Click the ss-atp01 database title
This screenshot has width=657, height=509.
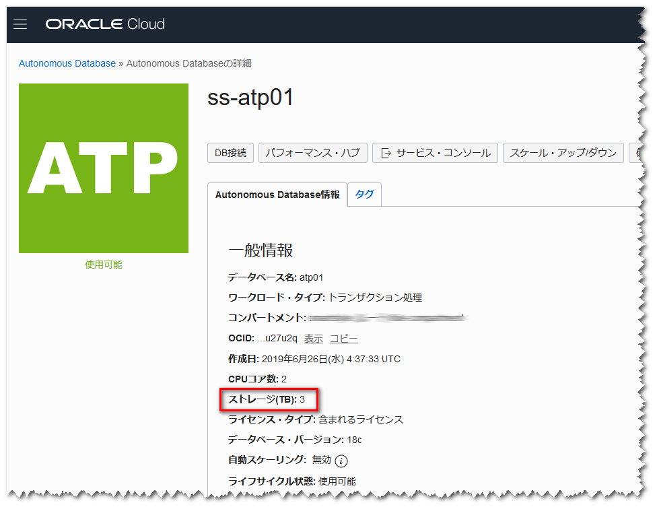point(250,98)
